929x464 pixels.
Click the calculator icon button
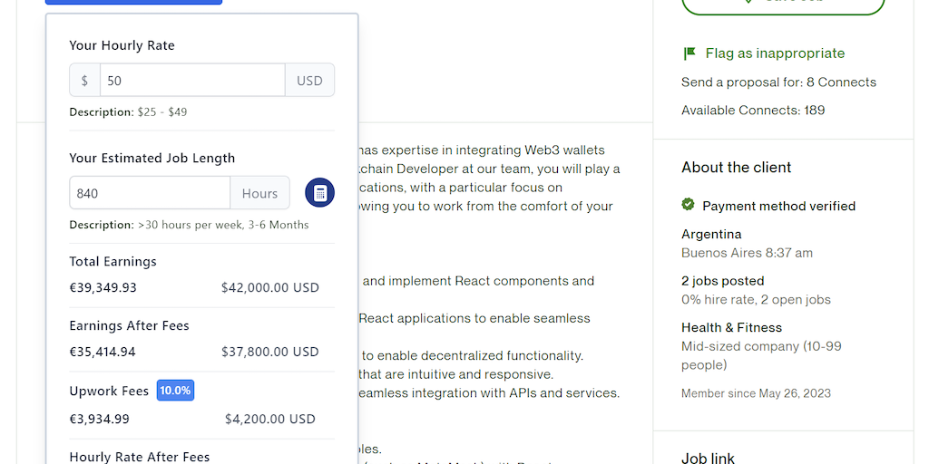pyautogui.click(x=319, y=193)
